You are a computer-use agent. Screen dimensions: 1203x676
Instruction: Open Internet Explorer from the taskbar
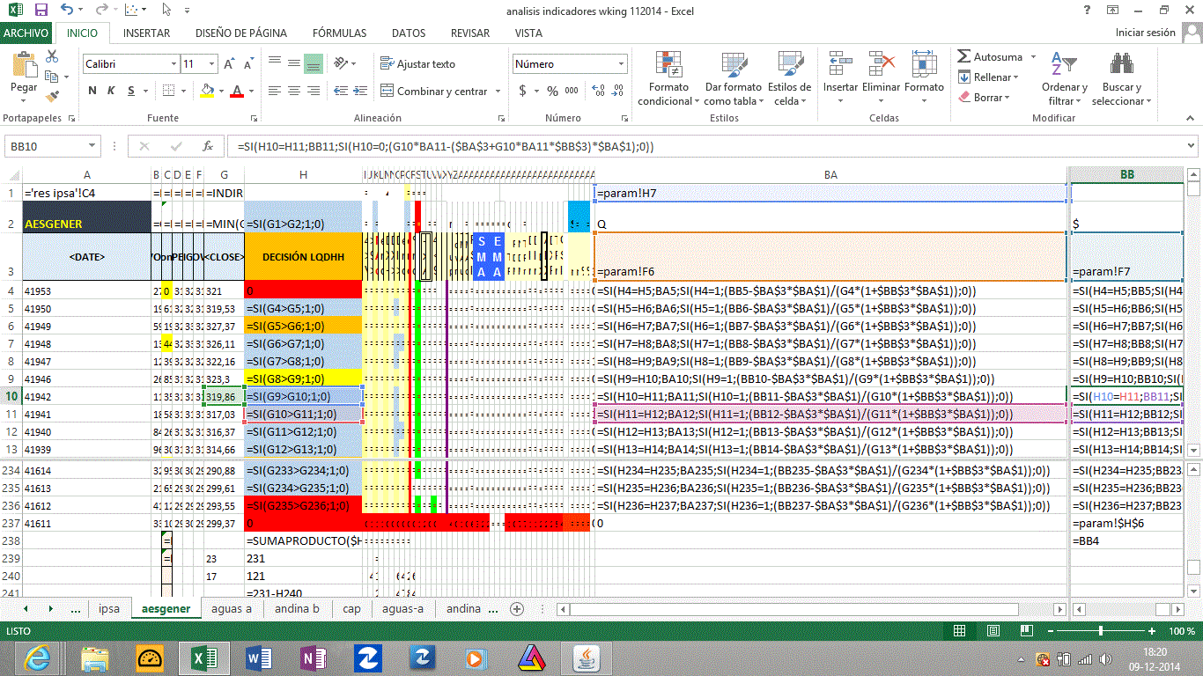[37, 658]
